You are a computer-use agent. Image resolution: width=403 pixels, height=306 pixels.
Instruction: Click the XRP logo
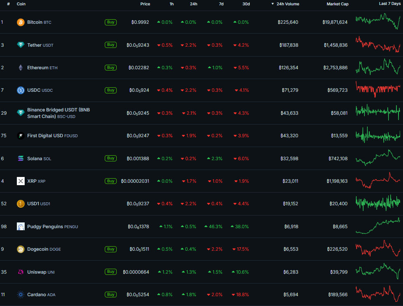21,181
